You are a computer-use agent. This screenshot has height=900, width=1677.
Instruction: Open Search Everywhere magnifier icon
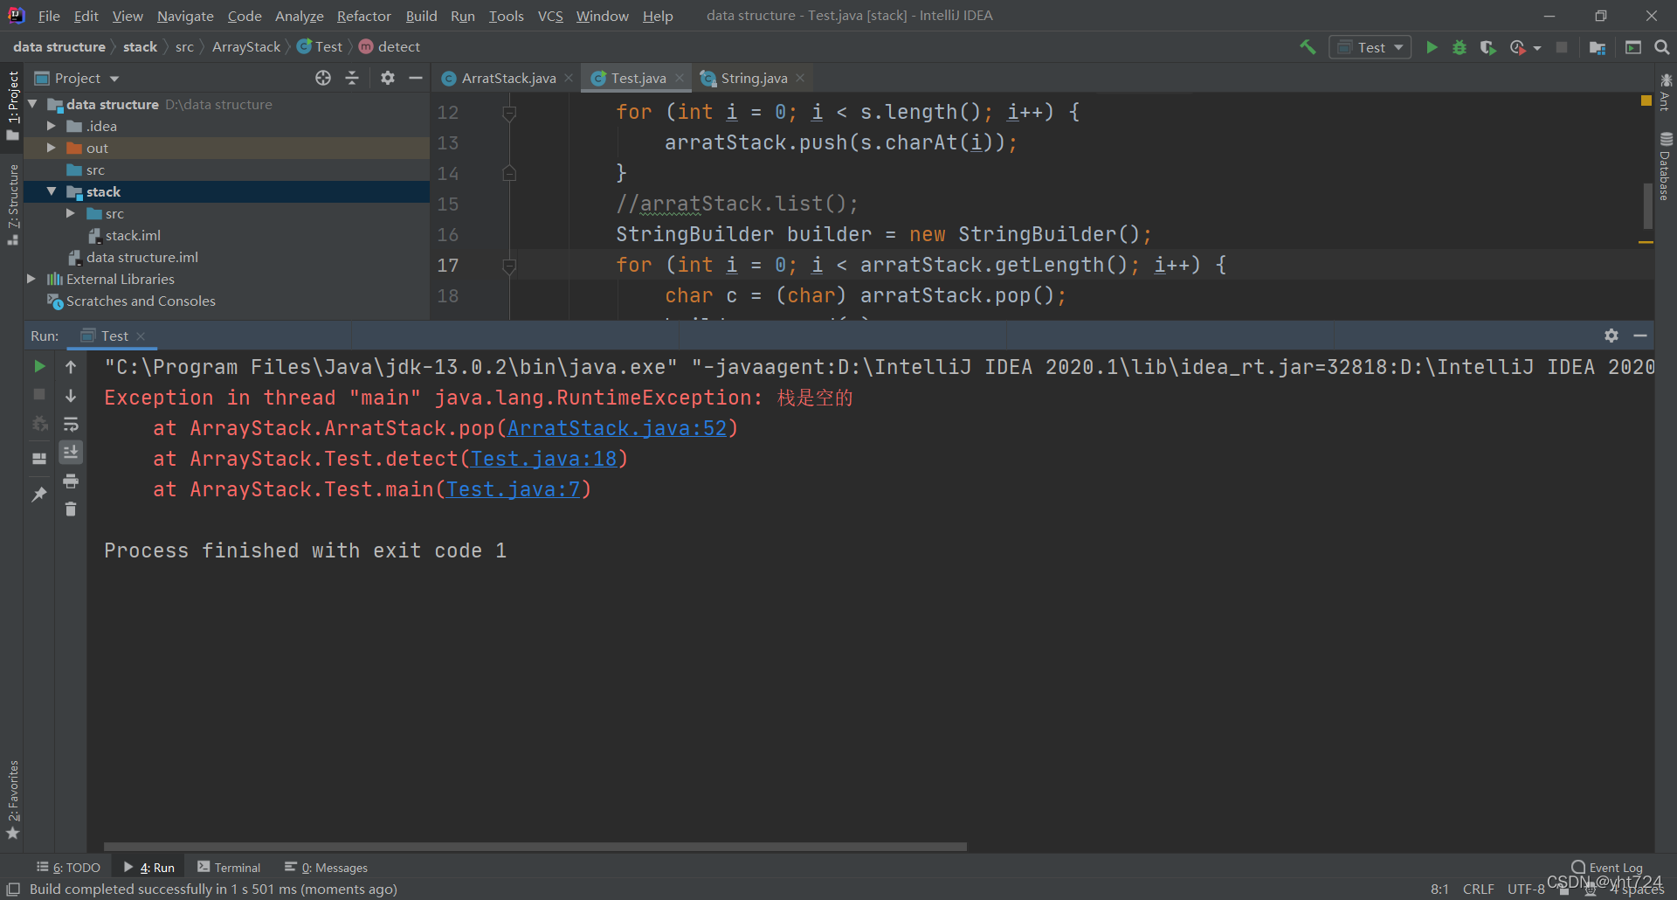pyautogui.click(x=1662, y=47)
